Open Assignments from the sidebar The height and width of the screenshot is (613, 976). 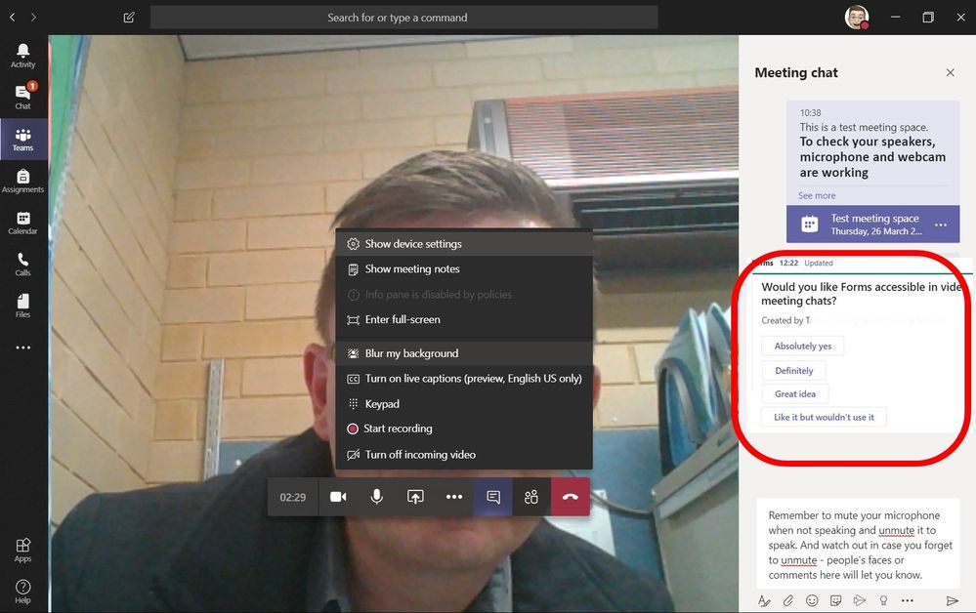[23, 181]
